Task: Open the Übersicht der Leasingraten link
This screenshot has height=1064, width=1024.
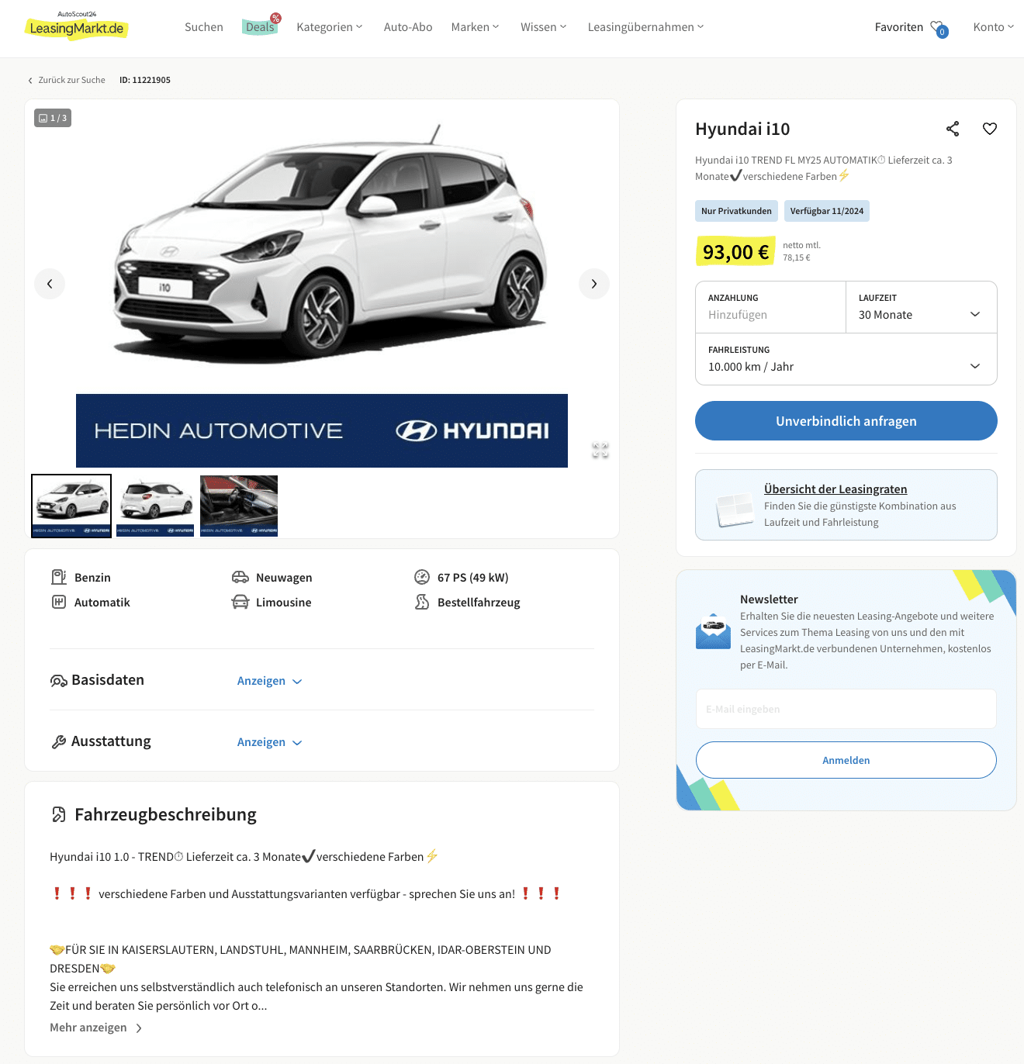Action: 835,489
